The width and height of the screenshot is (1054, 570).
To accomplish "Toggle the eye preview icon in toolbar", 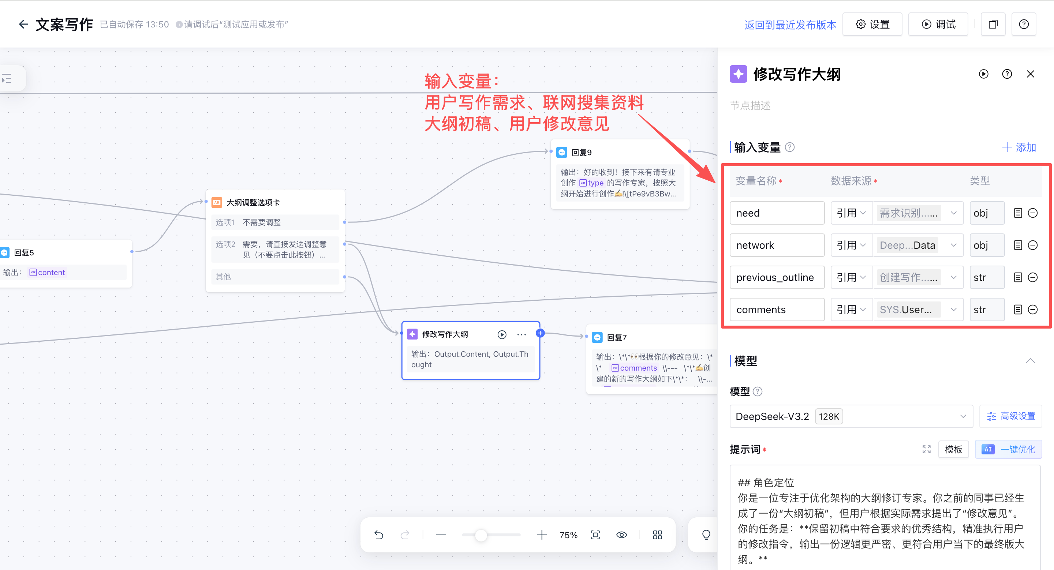I will pyautogui.click(x=621, y=535).
